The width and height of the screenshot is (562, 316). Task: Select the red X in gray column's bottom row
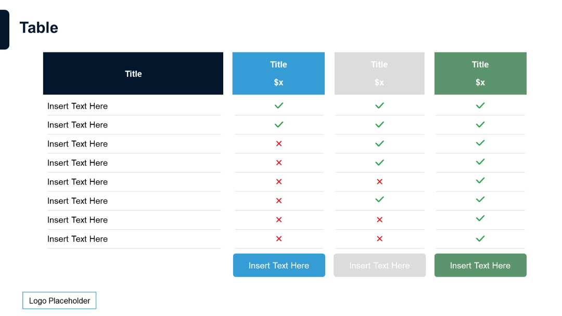click(x=379, y=238)
